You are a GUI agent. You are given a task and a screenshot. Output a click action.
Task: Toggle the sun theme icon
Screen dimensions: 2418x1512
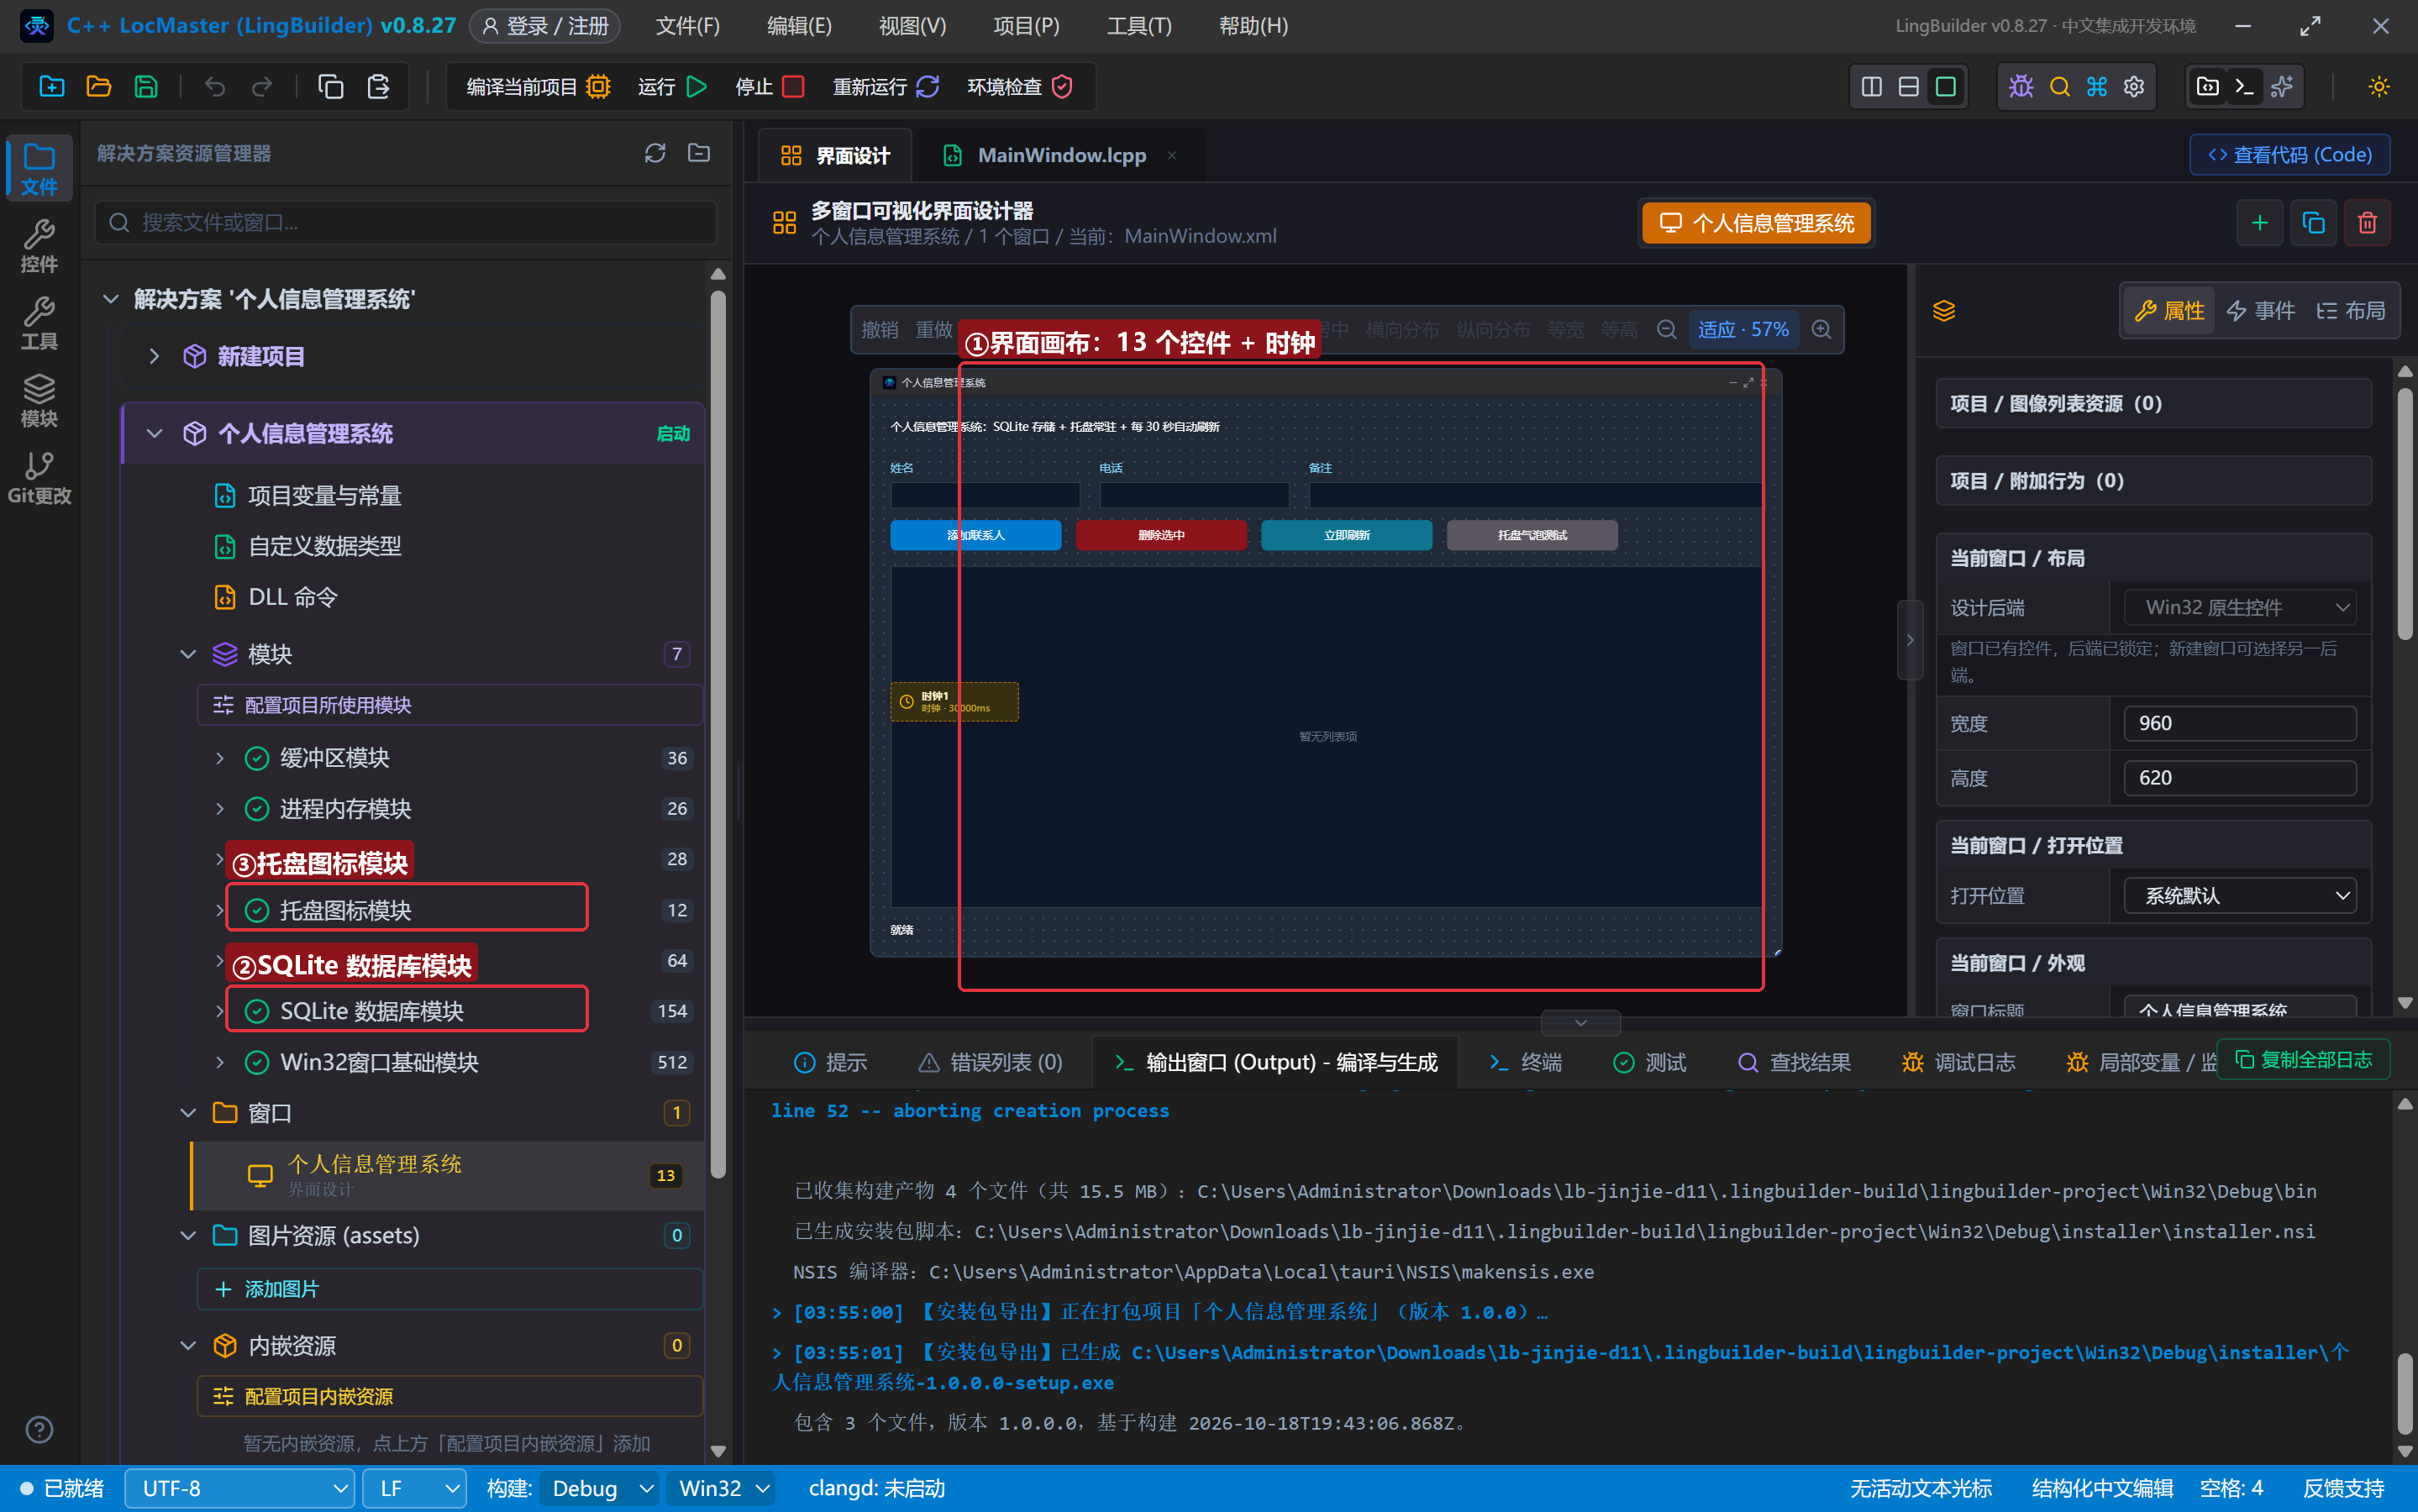2379,87
